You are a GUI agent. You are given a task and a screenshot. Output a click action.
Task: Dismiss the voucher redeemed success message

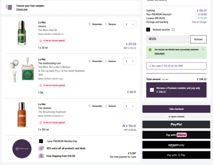point(203,50)
